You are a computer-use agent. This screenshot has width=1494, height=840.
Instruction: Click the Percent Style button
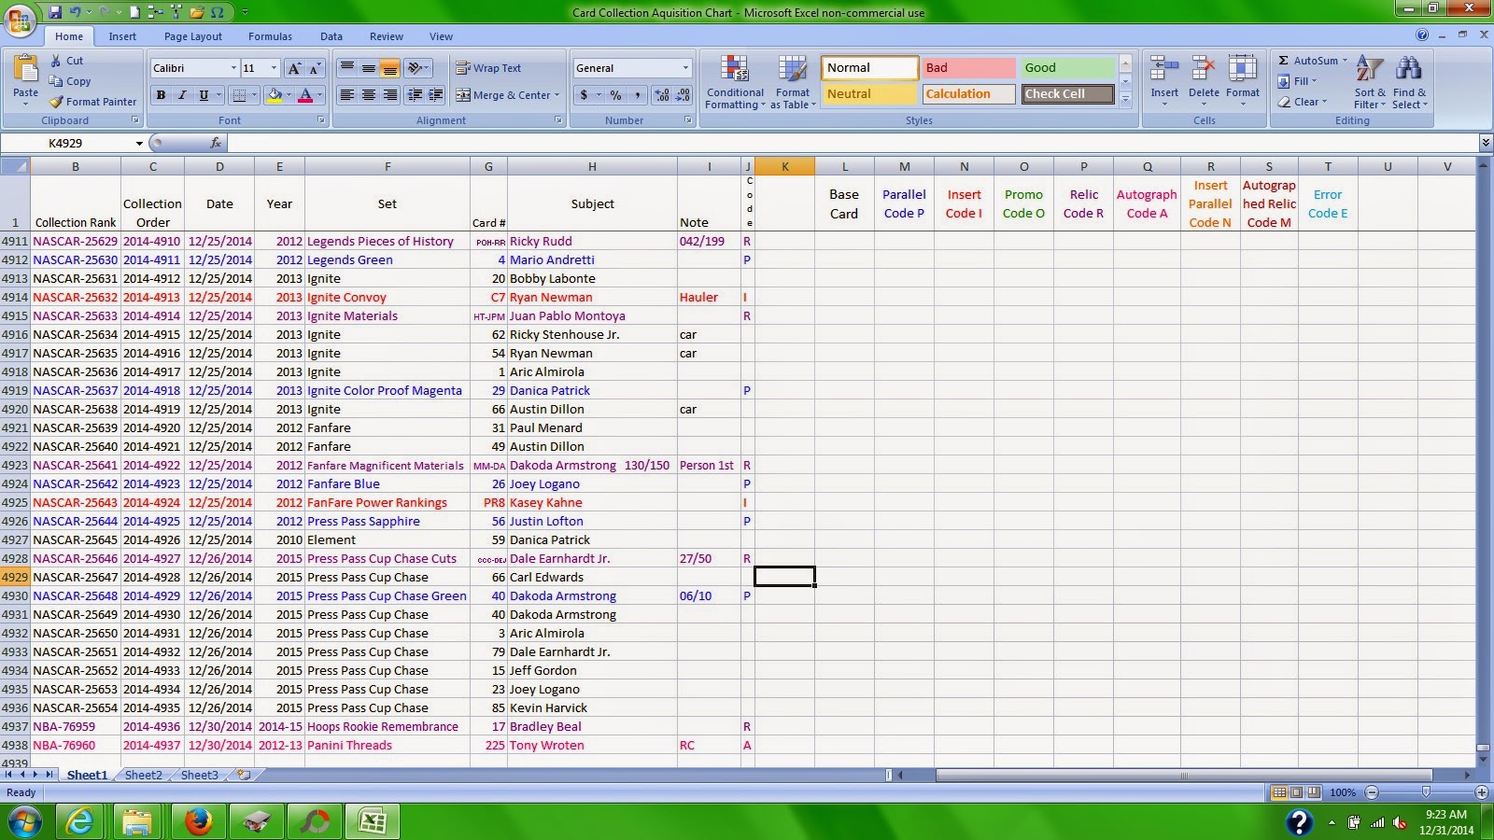[615, 95]
